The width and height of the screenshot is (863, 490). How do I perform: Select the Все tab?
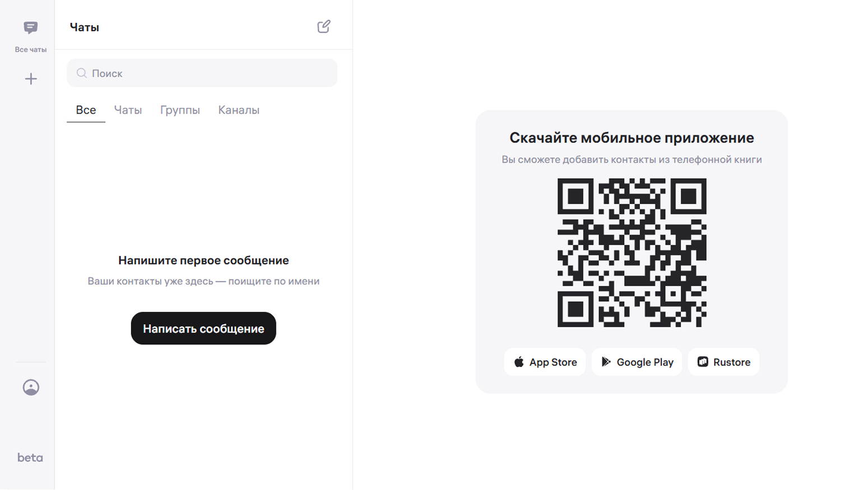coord(86,110)
